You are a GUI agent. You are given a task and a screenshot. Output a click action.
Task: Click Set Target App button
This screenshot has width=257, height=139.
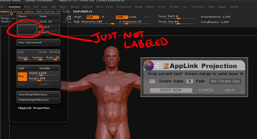225,81
